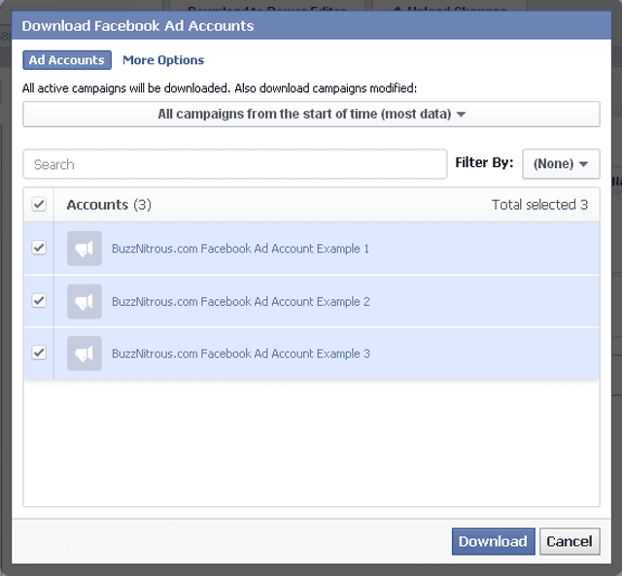The image size is (622, 576).
Task: Focus the Search accounts input field
Action: (235, 164)
